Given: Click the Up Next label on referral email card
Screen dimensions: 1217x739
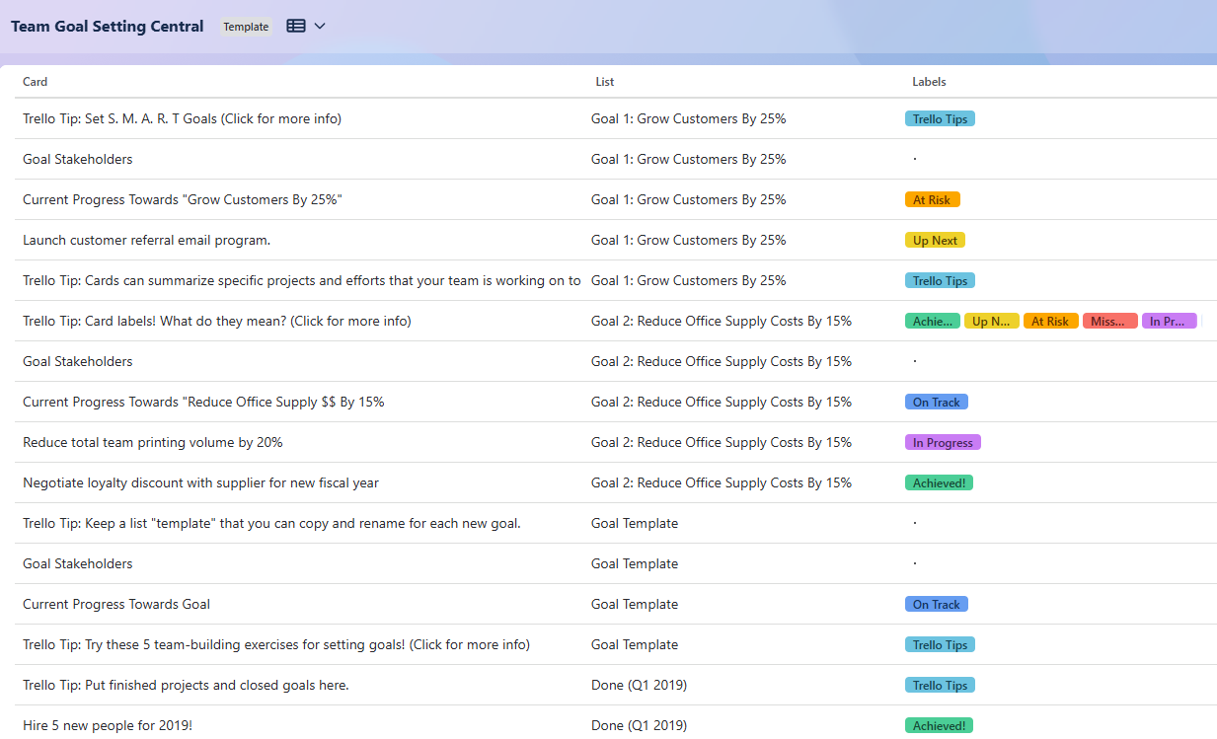Looking at the screenshot, I should [x=934, y=240].
